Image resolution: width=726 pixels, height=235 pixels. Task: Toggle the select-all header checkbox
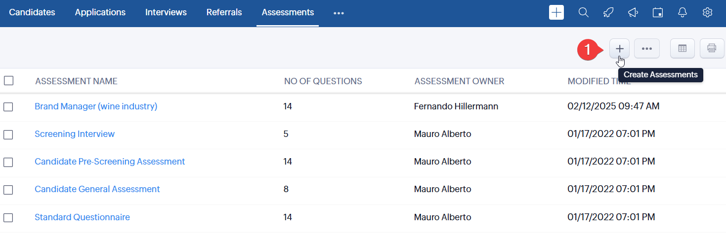(8, 81)
